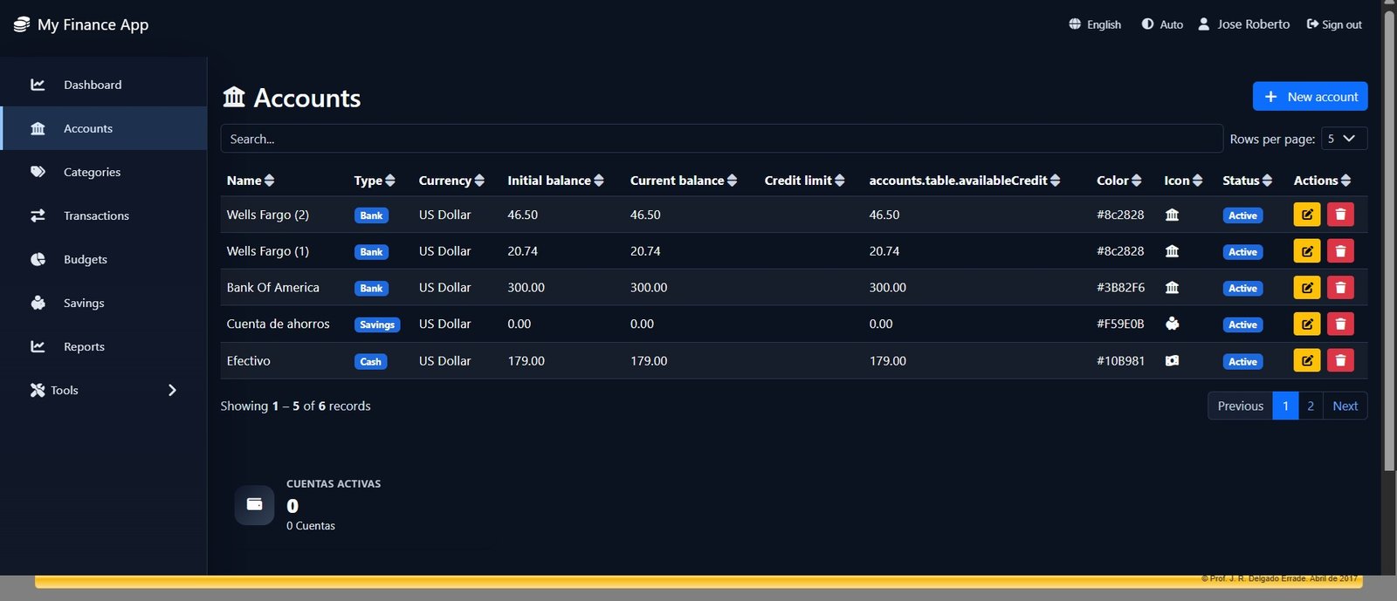Jump to page 2 of accounts
This screenshot has height=601, width=1397.
click(1311, 406)
